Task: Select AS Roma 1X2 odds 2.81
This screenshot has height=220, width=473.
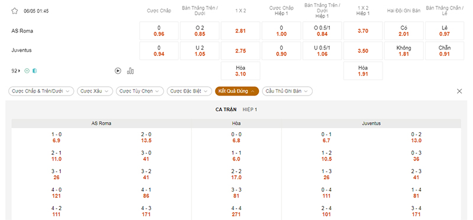Action: (x=241, y=31)
